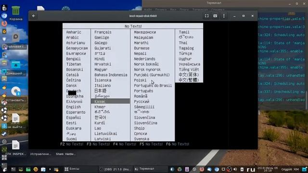308x173 pixels.
Task: Go back with the Boxes back arrow
Action: (34, 16)
